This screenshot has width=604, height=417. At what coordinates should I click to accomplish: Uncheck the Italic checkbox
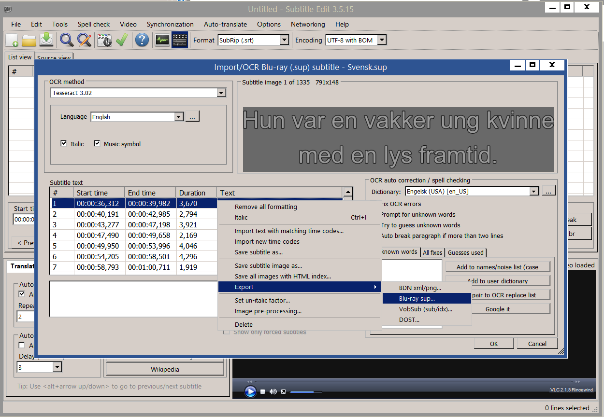[64, 144]
